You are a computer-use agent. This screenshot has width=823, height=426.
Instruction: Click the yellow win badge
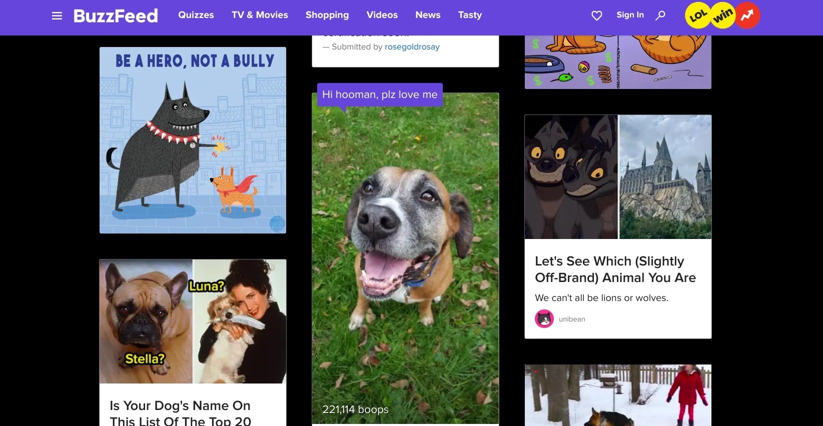tap(722, 15)
